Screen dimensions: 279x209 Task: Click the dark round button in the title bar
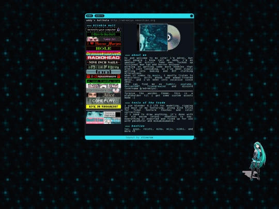tap(192, 16)
